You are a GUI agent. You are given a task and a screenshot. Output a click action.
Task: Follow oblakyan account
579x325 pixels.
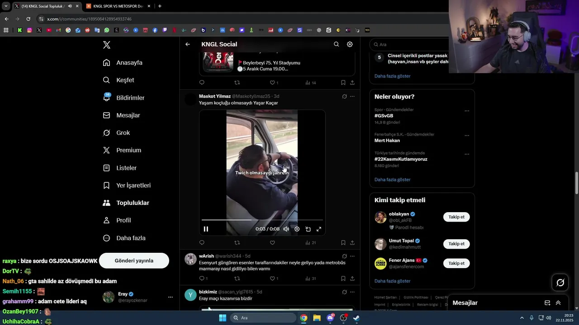pos(456,217)
